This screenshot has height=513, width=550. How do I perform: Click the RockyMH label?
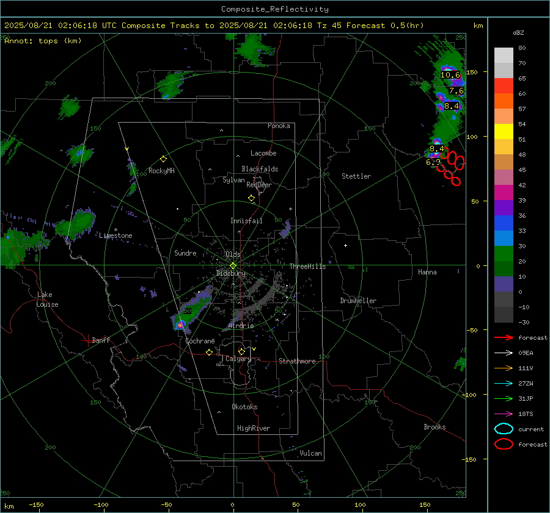pos(161,171)
